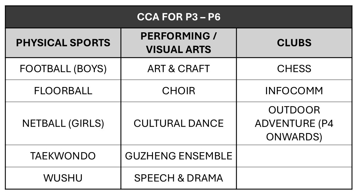The width and height of the screenshot is (357, 194).
Task: Click the NETBALL (GIRLS) cell
Action: tap(63, 123)
